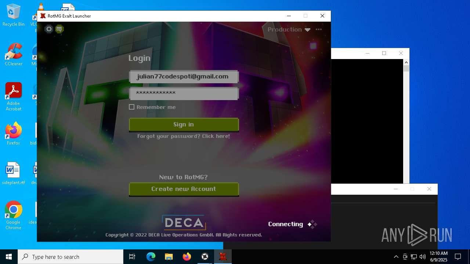Image resolution: width=470 pixels, height=264 pixels.
Task: Minimize the RotMG Exalt Launcher window
Action: pos(289,16)
